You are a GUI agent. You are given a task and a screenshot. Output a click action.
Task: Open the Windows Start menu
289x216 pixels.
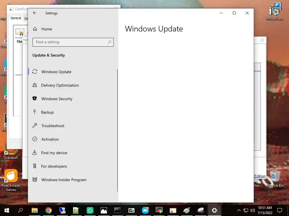(7, 210)
